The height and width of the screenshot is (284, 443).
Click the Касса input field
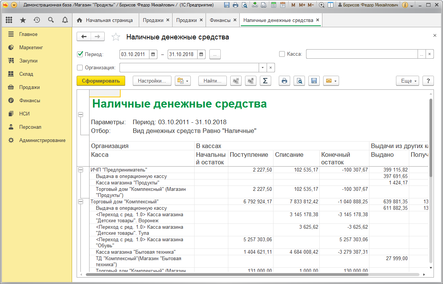point(362,54)
